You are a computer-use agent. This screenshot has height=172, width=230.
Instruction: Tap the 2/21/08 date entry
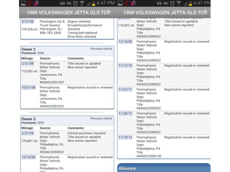click(28, 63)
